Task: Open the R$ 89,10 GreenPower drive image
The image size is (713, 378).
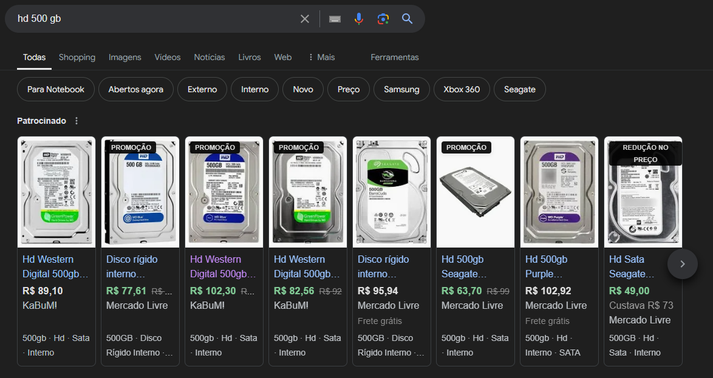Action: [56, 192]
